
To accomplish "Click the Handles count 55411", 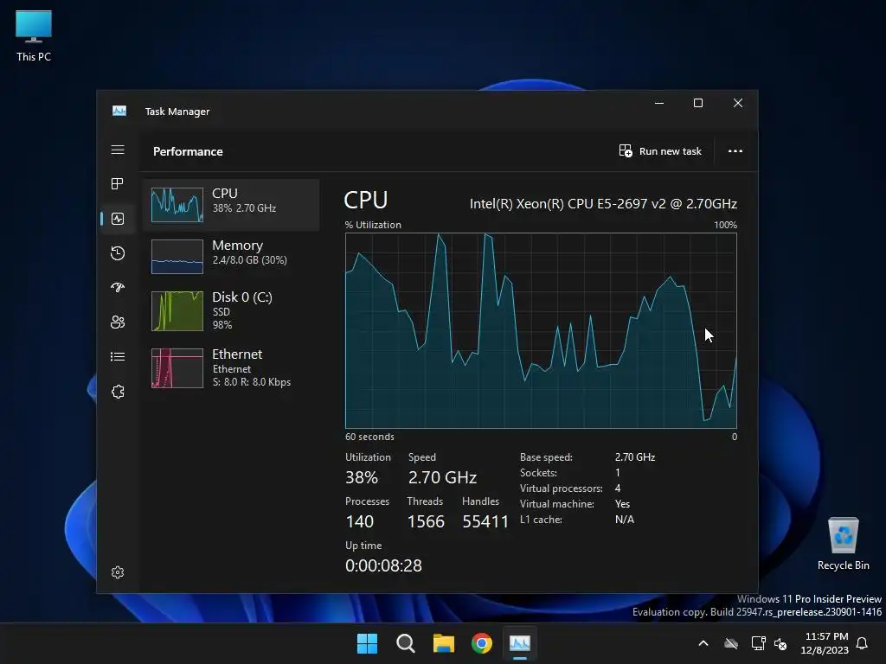I will tap(485, 521).
